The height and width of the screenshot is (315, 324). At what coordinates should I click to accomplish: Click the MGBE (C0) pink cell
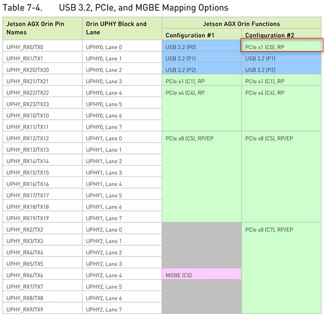pos(202,274)
